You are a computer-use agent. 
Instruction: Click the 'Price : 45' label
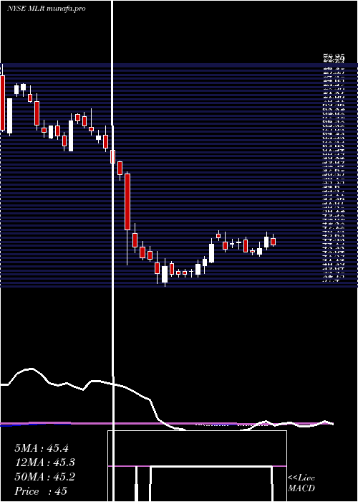(x=41, y=491)
